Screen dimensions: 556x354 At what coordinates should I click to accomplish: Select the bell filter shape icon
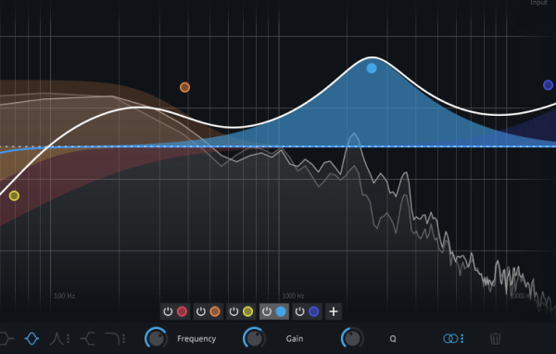[32, 339]
